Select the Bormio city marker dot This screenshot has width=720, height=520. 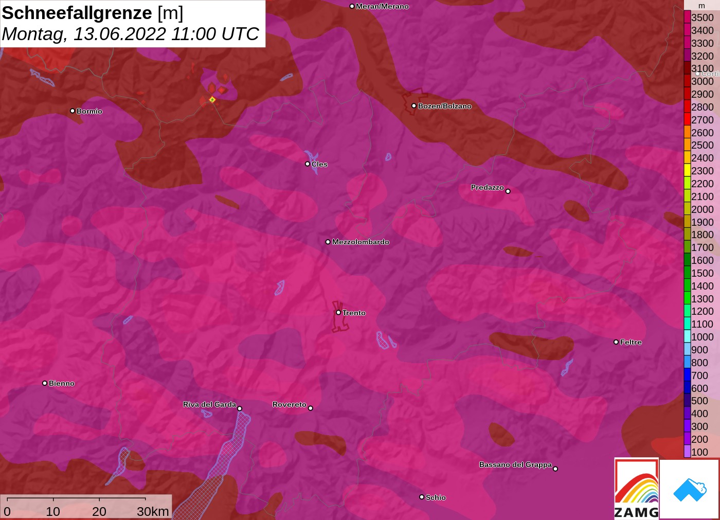click(x=73, y=111)
